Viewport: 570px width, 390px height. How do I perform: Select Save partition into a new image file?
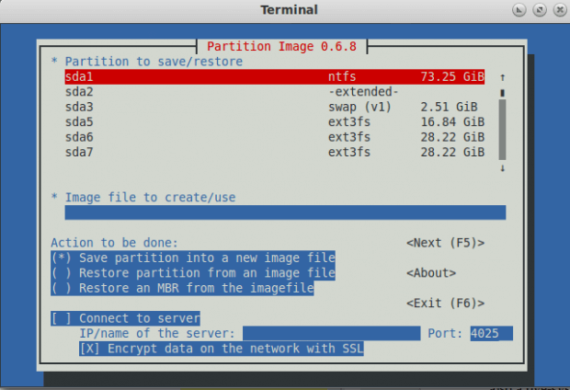(193, 258)
